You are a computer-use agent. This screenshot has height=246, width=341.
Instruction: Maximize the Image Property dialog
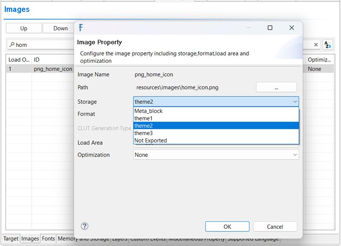[x=270, y=28]
